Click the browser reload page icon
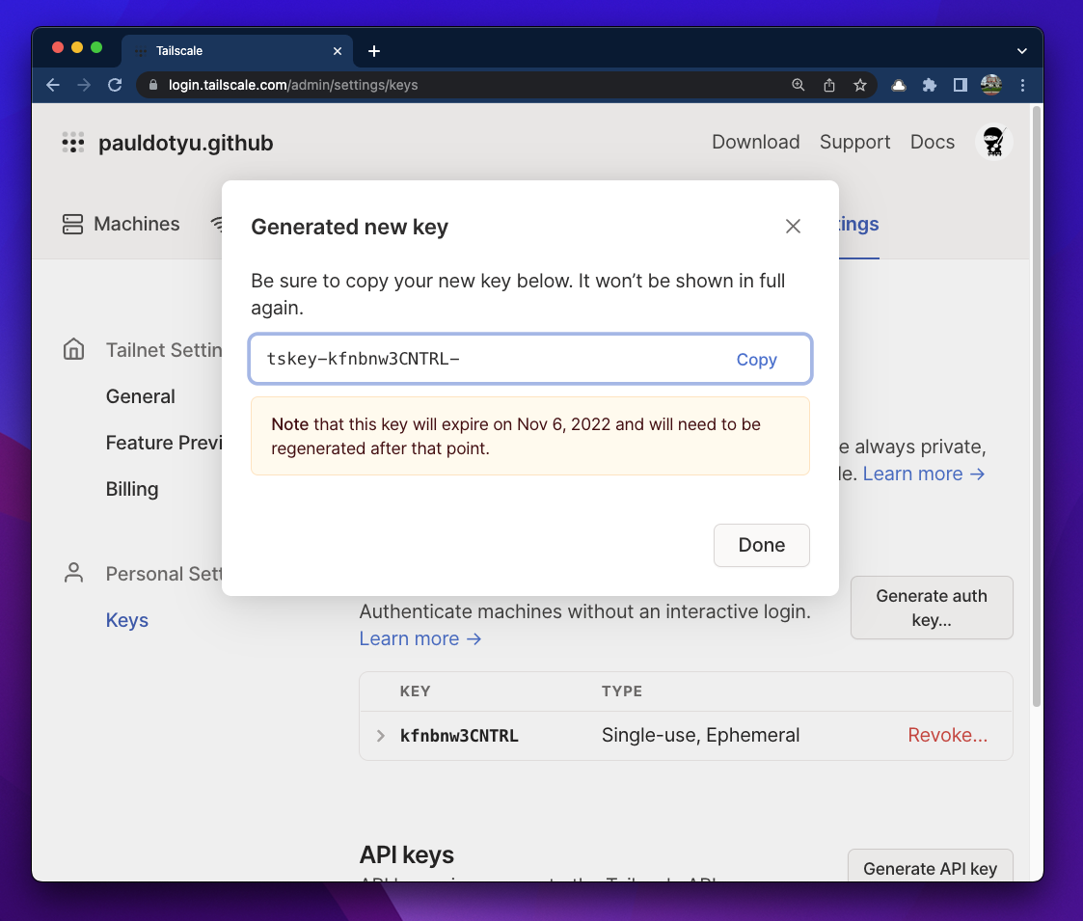This screenshot has width=1083, height=921. coord(115,85)
